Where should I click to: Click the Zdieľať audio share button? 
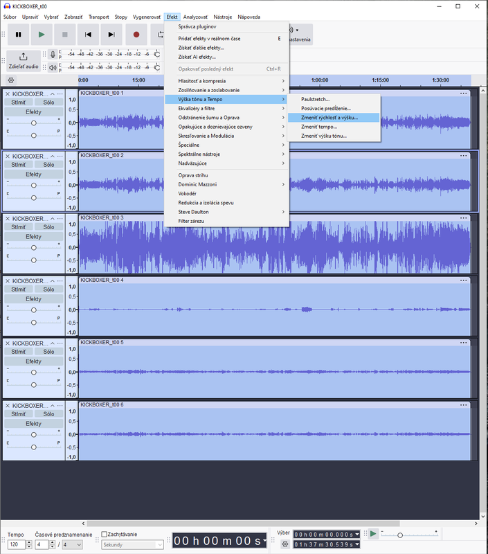tap(24, 61)
